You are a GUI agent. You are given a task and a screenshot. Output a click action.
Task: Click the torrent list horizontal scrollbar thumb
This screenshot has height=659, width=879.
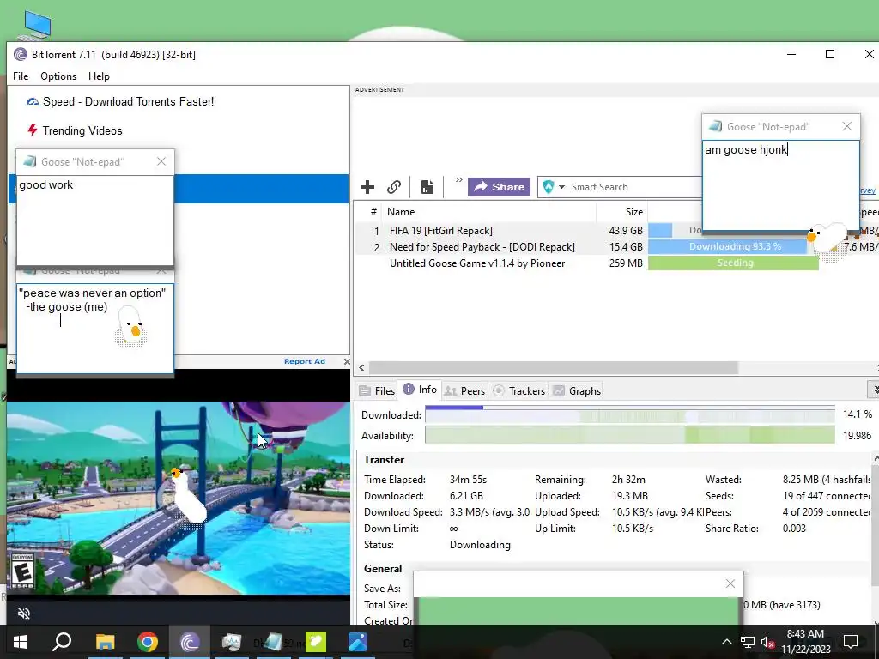pyautogui.click(x=554, y=367)
